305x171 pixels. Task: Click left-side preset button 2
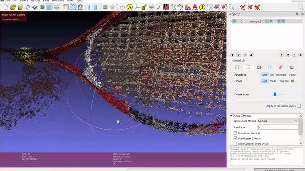click(238, 55)
